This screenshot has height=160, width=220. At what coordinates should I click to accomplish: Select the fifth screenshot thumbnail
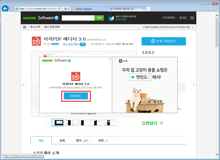tap(110, 123)
